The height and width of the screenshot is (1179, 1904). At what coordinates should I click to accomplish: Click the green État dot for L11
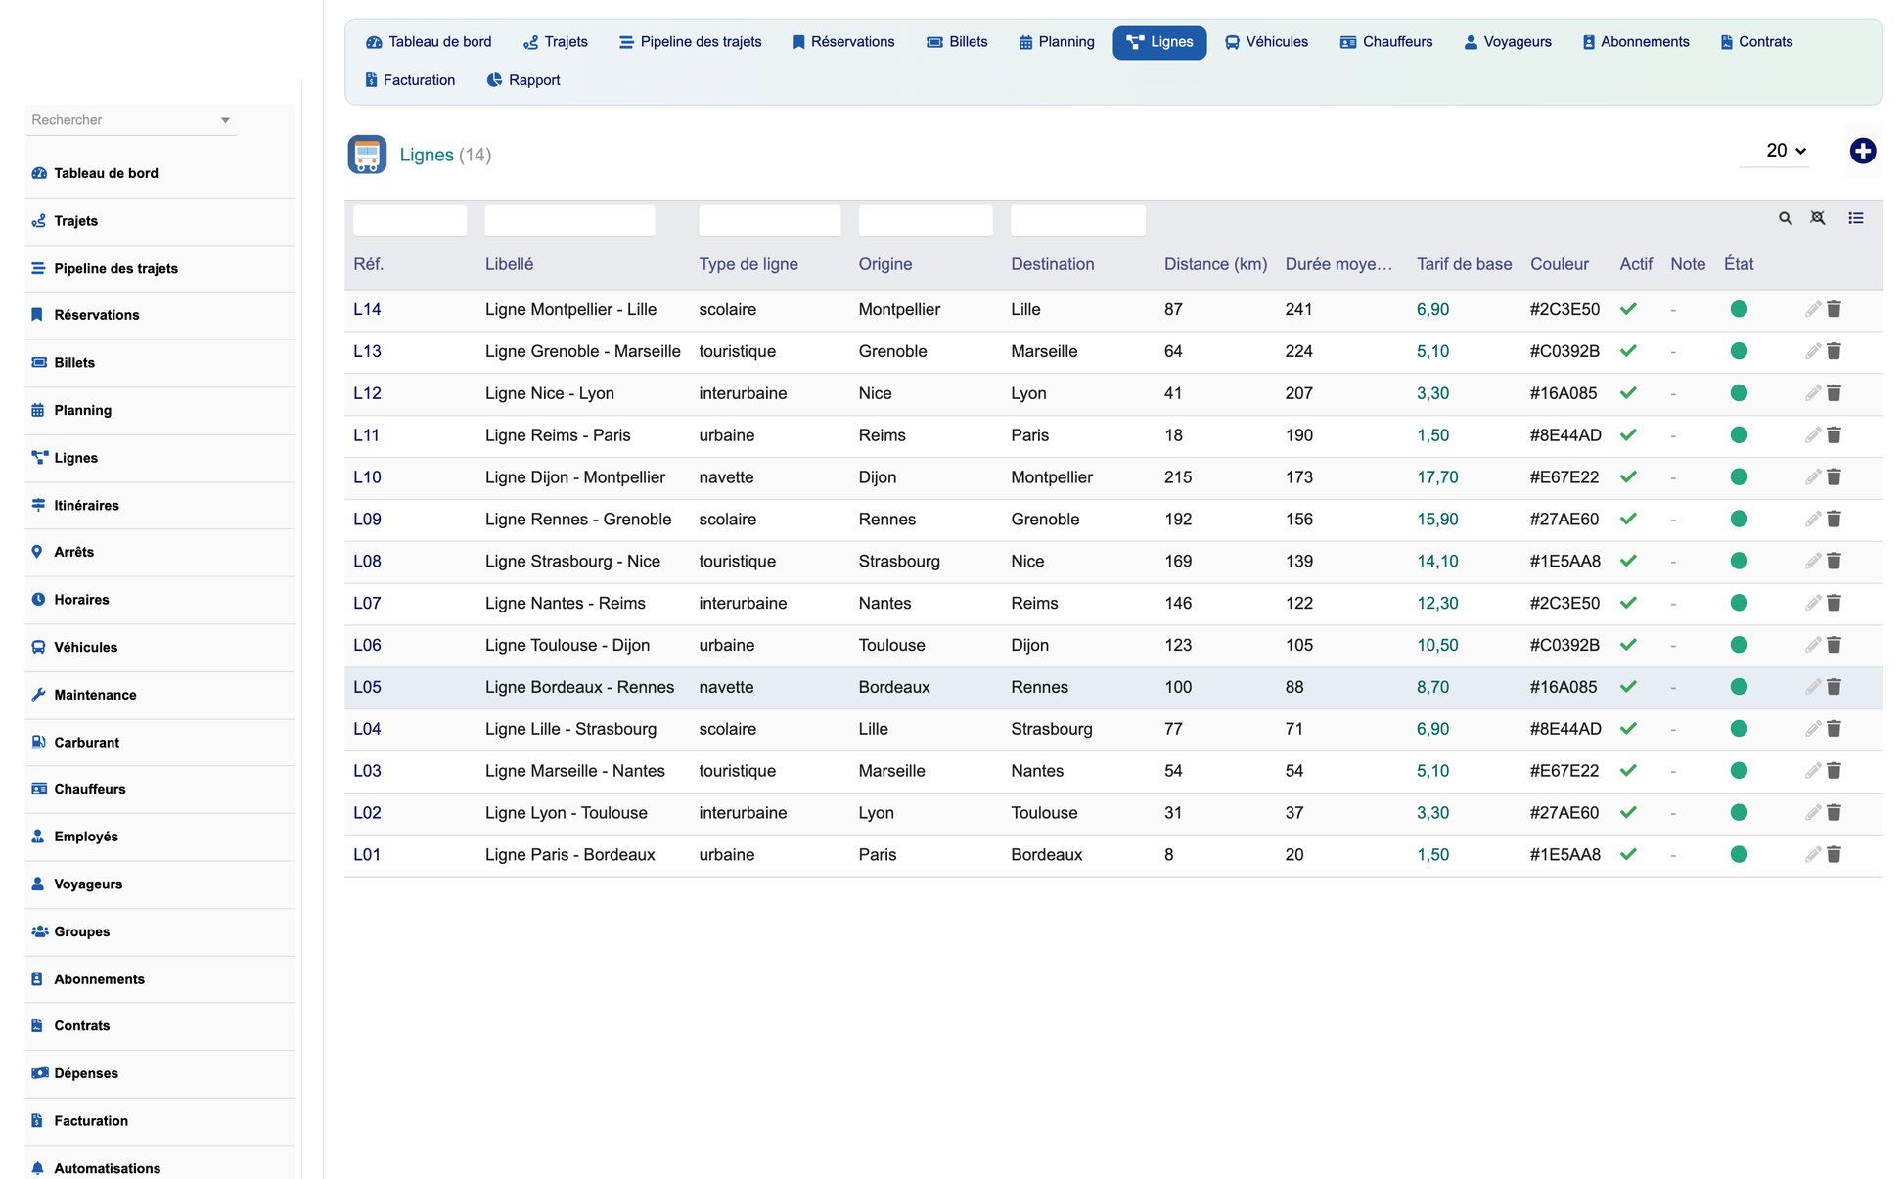click(1738, 435)
